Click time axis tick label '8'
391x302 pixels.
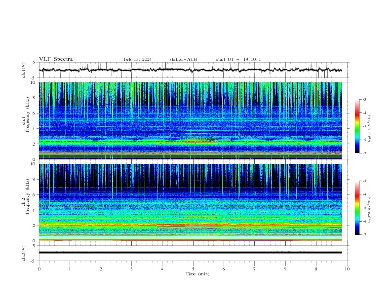pos(285,269)
